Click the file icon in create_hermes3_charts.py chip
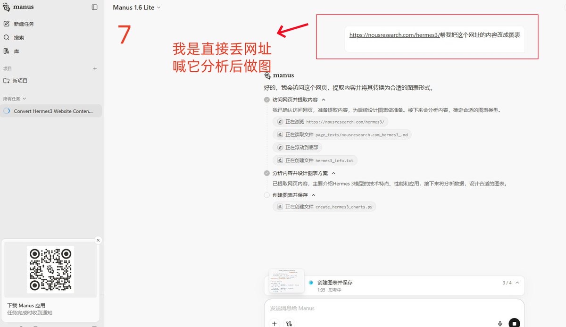566x327 pixels. pos(280,207)
